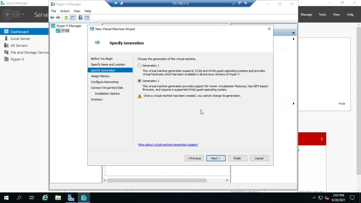Select the IT146 server node
Image resolution: width=361 pixels, height=203 pixels.
(65, 31)
